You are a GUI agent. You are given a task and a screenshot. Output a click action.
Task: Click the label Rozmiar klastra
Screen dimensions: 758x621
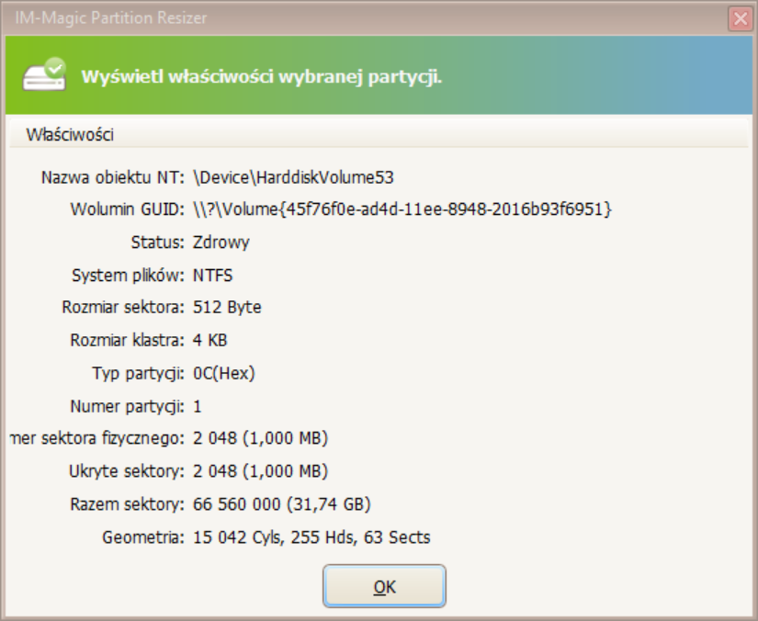coord(127,340)
